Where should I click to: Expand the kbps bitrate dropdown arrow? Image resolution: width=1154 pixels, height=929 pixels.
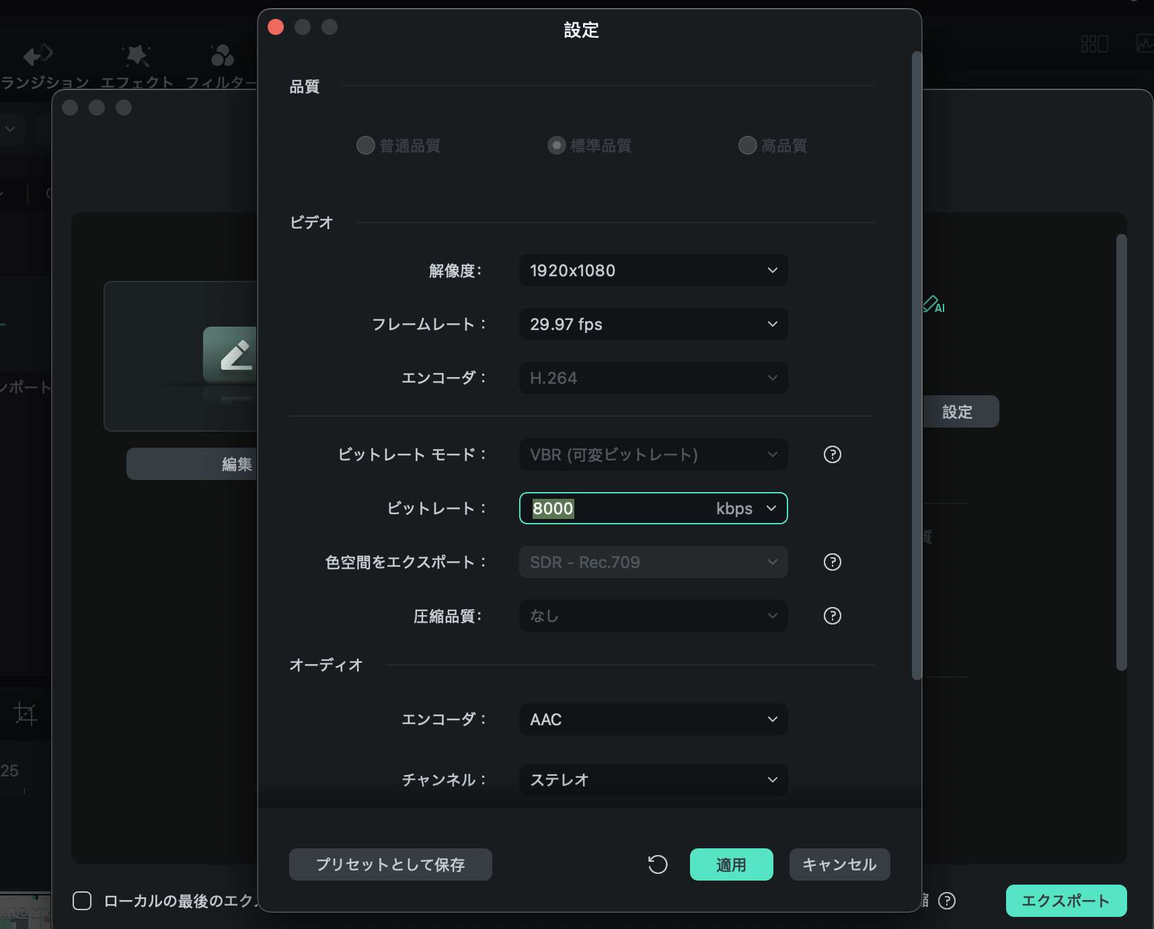[771, 508]
